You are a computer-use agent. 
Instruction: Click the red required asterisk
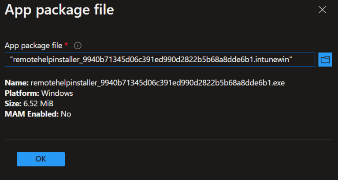click(67, 45)
